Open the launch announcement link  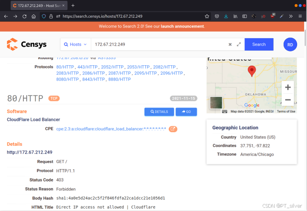[x=182, y=26]
